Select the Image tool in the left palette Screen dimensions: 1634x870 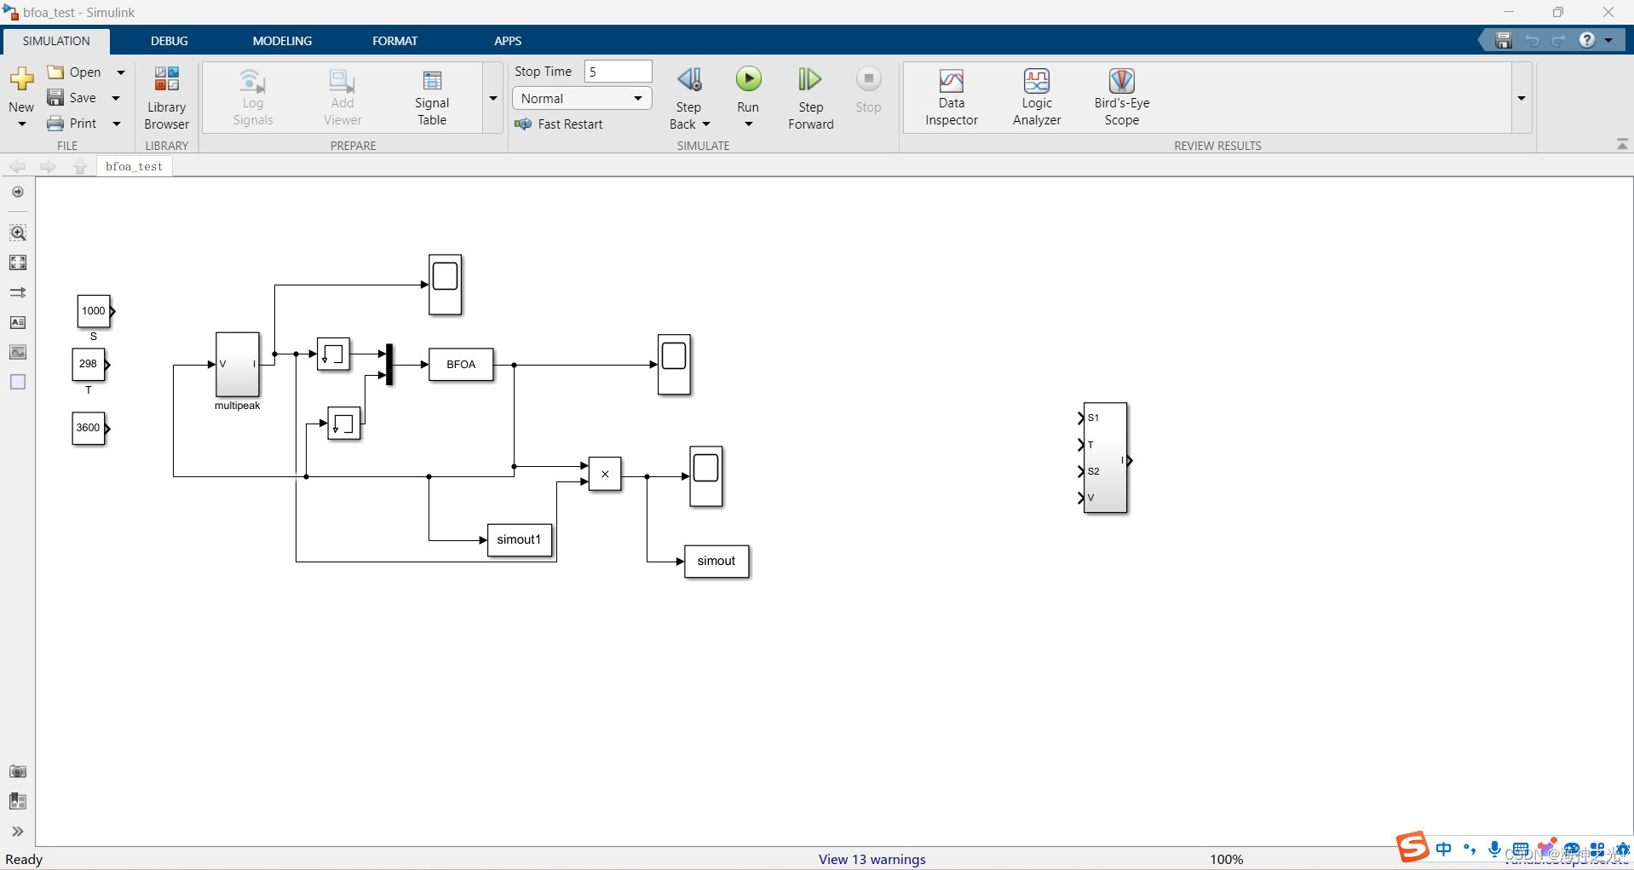pos(18,352)
